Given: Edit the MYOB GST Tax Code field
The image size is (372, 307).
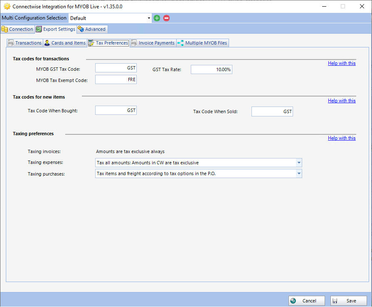Looking at the screenshot, I should point(116,68).
